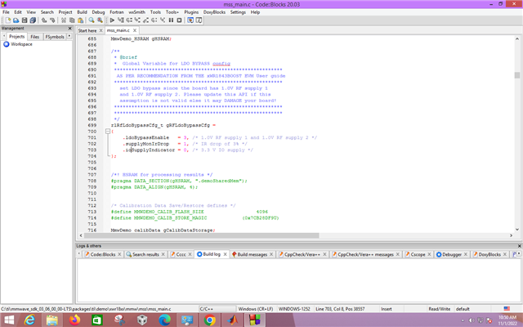This screenshot has height=327, width=523.
Task: Close the Start here tab
Action: pos(101,30)
